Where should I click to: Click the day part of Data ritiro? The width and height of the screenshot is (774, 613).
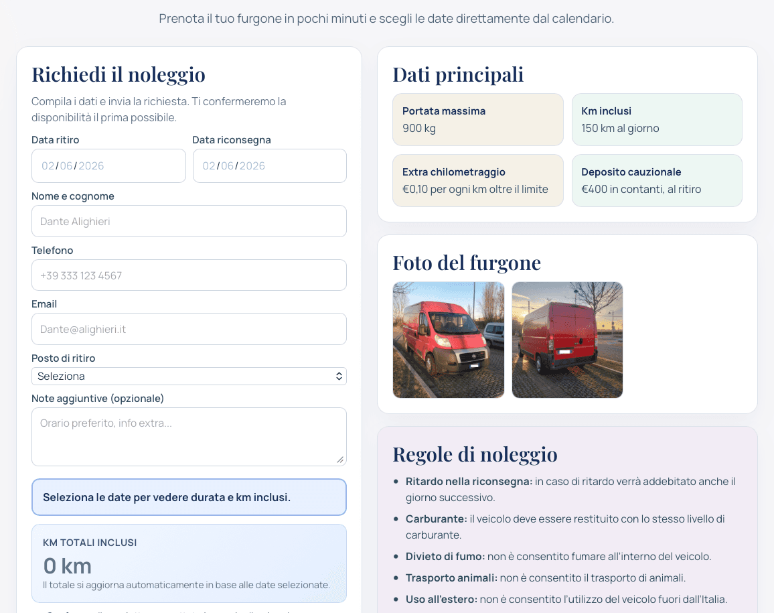point(48,166)
